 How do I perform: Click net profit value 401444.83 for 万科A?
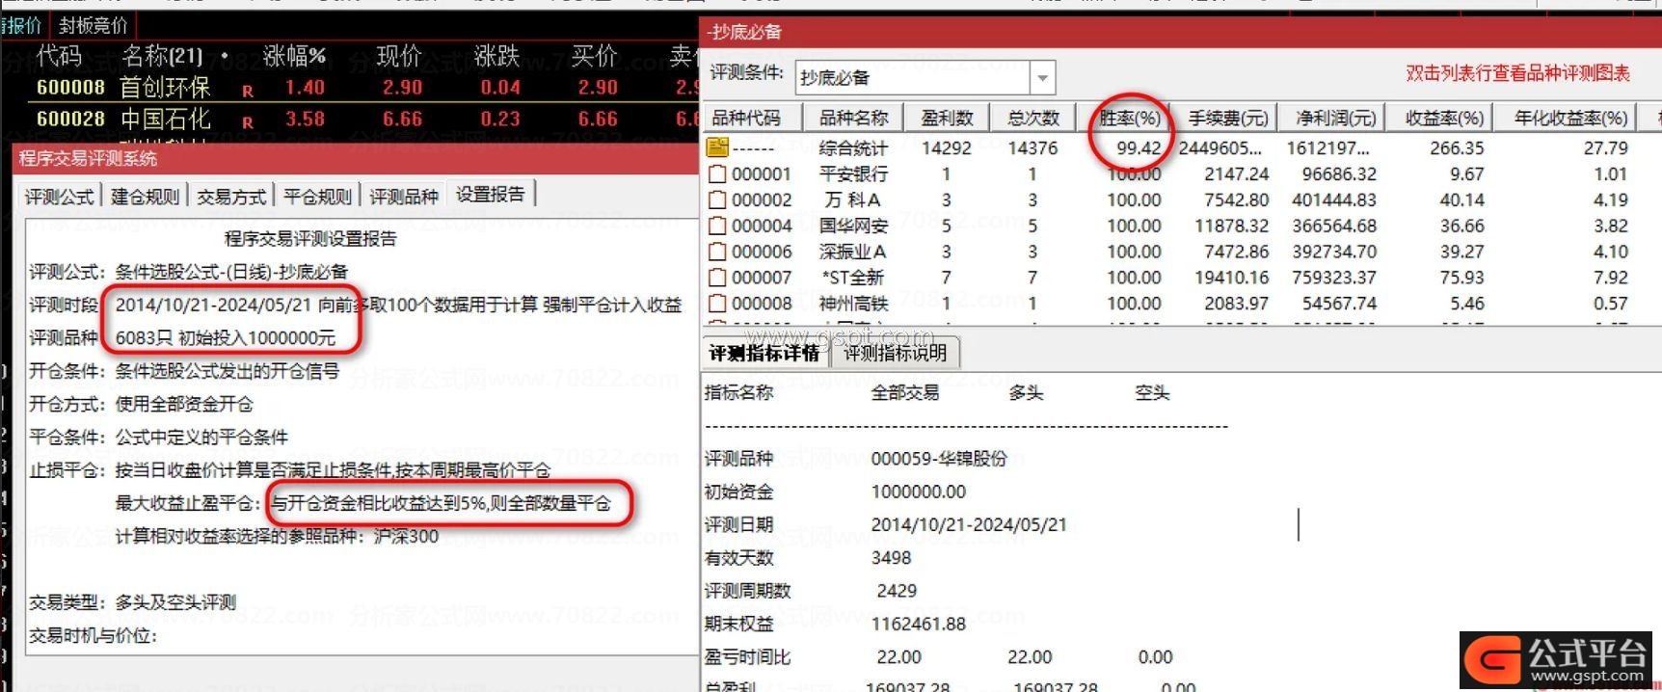[1334, 200]
